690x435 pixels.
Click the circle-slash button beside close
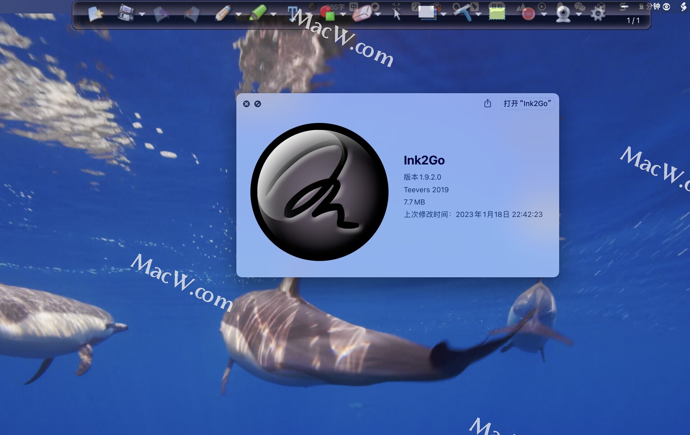(258, 104)
